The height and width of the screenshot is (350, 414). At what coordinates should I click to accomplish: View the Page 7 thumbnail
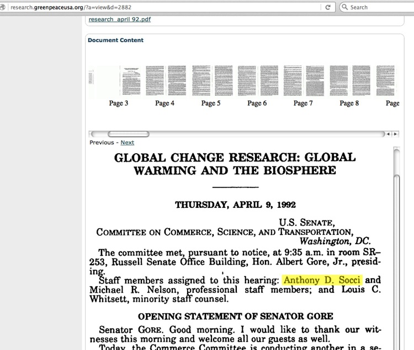click(x=304, y=82)
